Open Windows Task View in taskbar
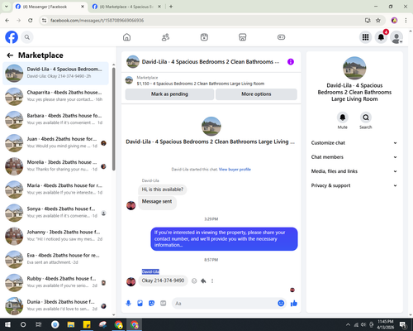The height and width of the screenshot is (331, 413). tap(39, 324)
